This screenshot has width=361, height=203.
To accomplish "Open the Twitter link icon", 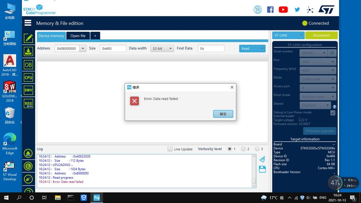I will pos(297,9).
